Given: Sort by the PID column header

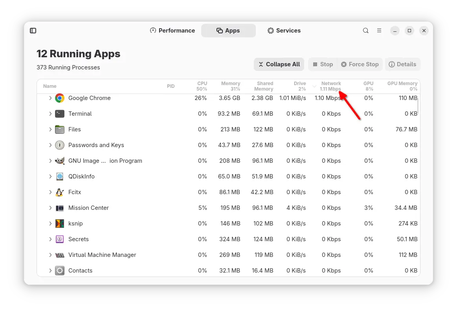Looking at the screenshot, I should tap(171, 86).
